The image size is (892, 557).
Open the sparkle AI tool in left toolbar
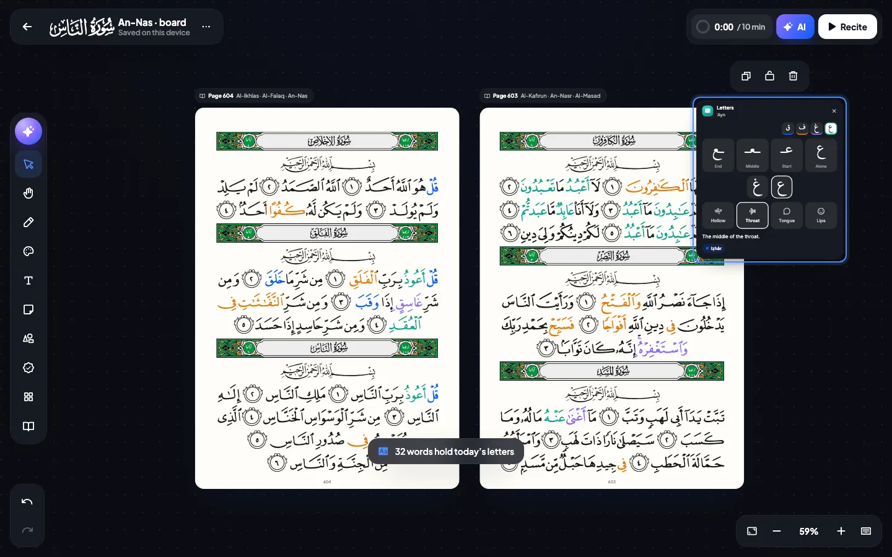(x=28, y=131)
